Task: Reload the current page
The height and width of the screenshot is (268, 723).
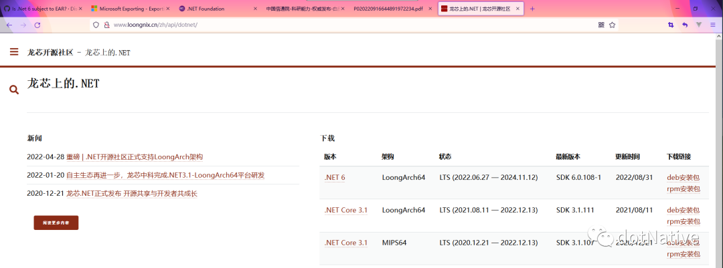Action: click(37, 25)
